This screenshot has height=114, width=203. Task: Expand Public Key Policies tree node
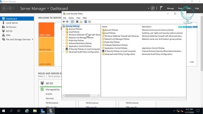(64, 41)
